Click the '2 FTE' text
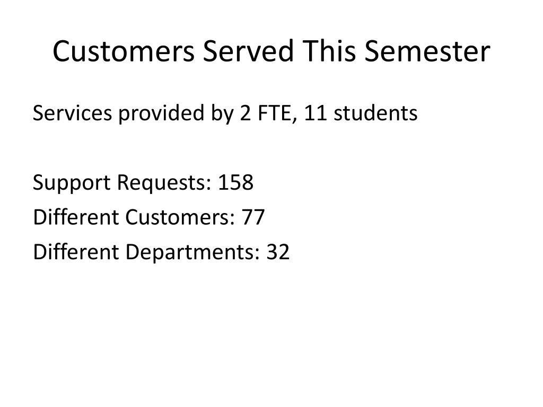Screen dimensions: 543x407 pos(265,113)
